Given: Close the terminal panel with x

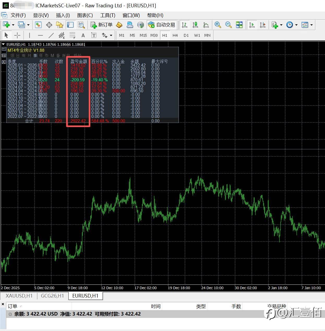Looking at the screenshot, I should click(3, 304).
